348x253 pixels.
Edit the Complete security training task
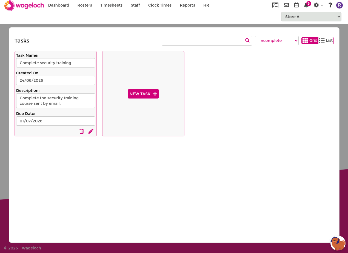click(91, 131)
